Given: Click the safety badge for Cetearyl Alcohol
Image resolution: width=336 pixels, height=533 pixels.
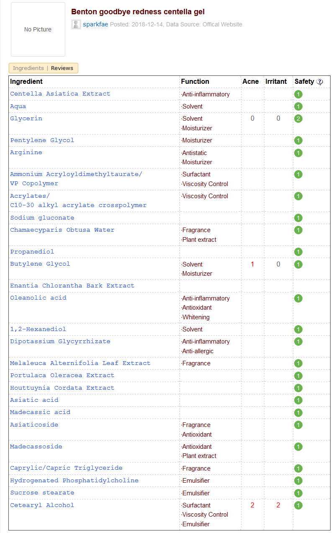Looking at the screenshot, I should coord(298,505).
